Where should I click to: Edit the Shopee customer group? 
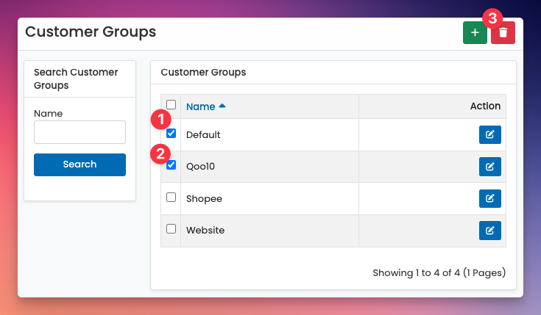[489, 199]
